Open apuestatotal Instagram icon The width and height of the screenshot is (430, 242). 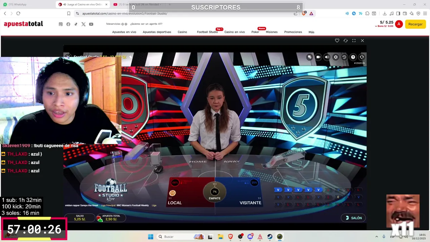point(61,24)
